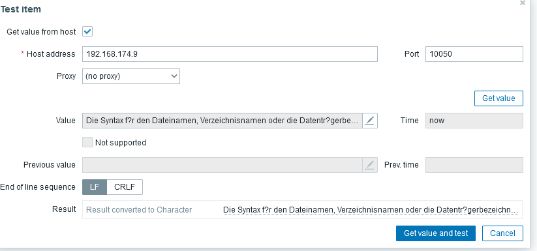Click the empty Prev. time field

[x=474, y=165]
